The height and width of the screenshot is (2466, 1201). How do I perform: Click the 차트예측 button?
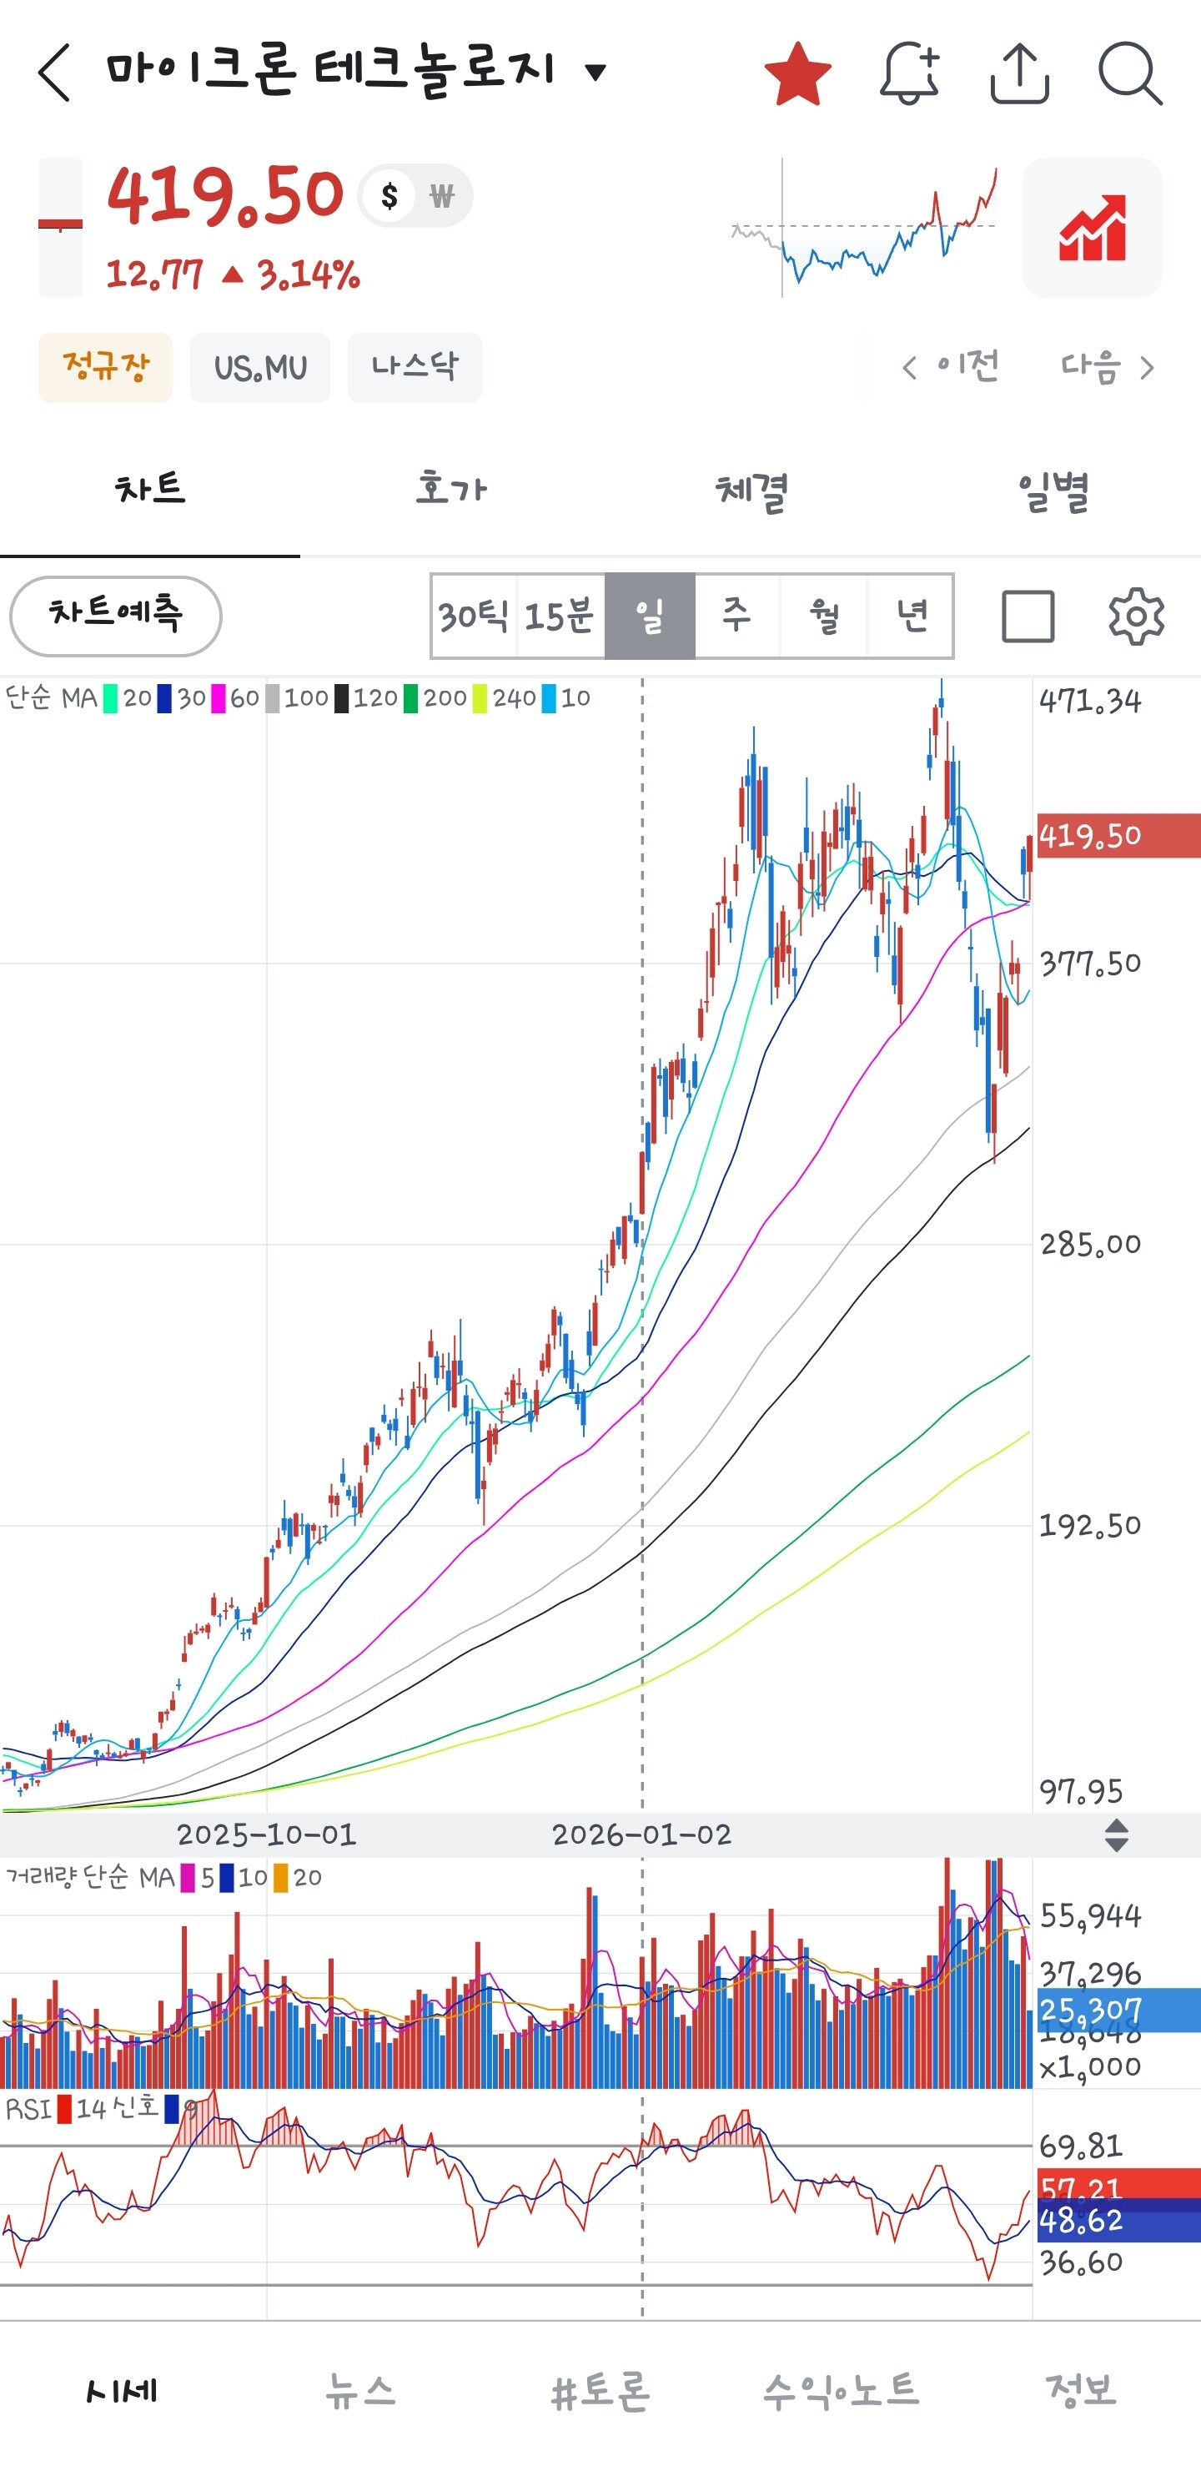pyautogui.click(x=116, y=616)
